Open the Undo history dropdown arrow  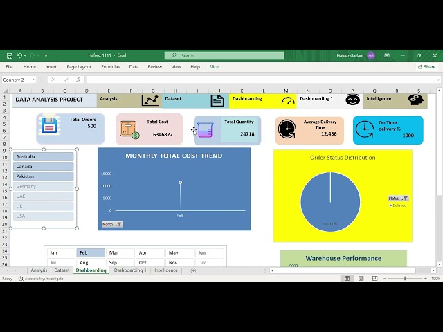point(25,56)
